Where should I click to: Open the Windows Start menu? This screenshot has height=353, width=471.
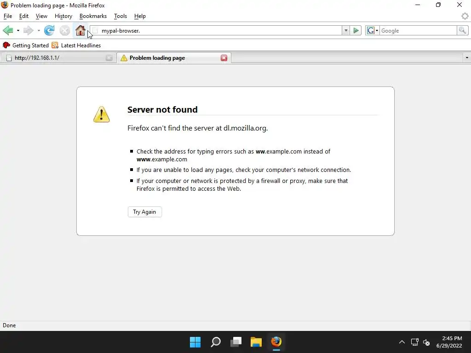tap(195, 342)
